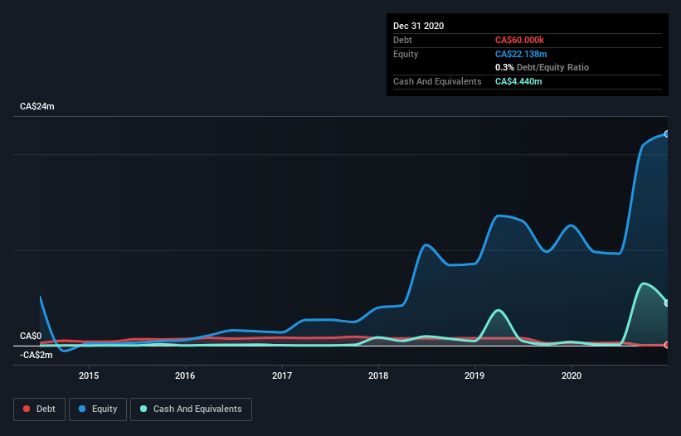Click the CA$4.440m cash value
This screenshot has width=681, height=436.
click(518, 81)
